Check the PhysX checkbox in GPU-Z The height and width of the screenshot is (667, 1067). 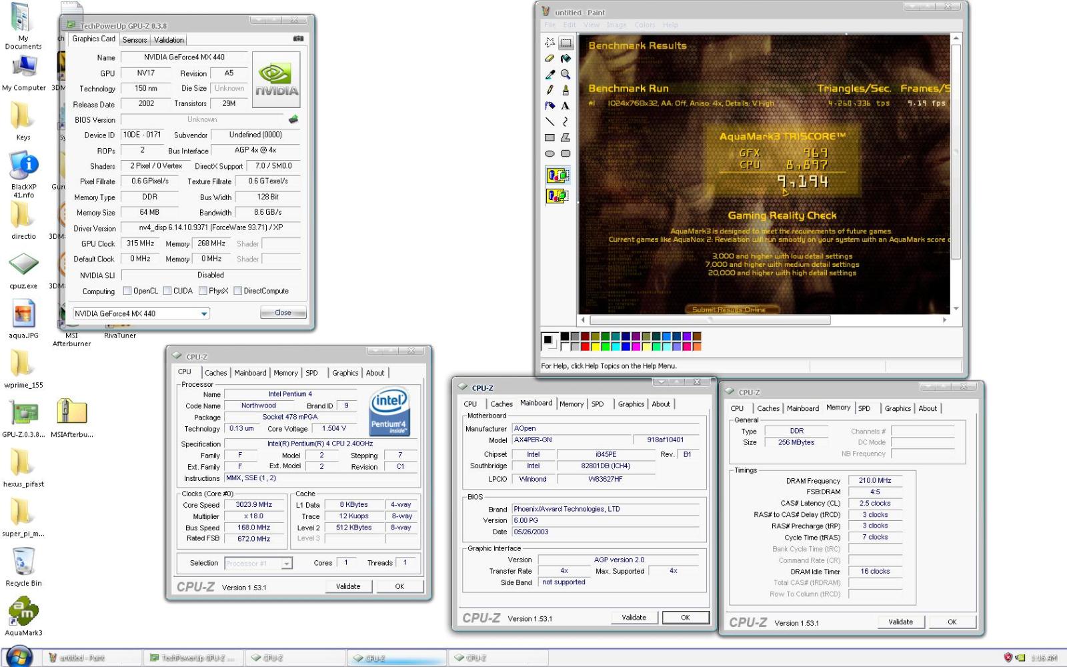203,291
